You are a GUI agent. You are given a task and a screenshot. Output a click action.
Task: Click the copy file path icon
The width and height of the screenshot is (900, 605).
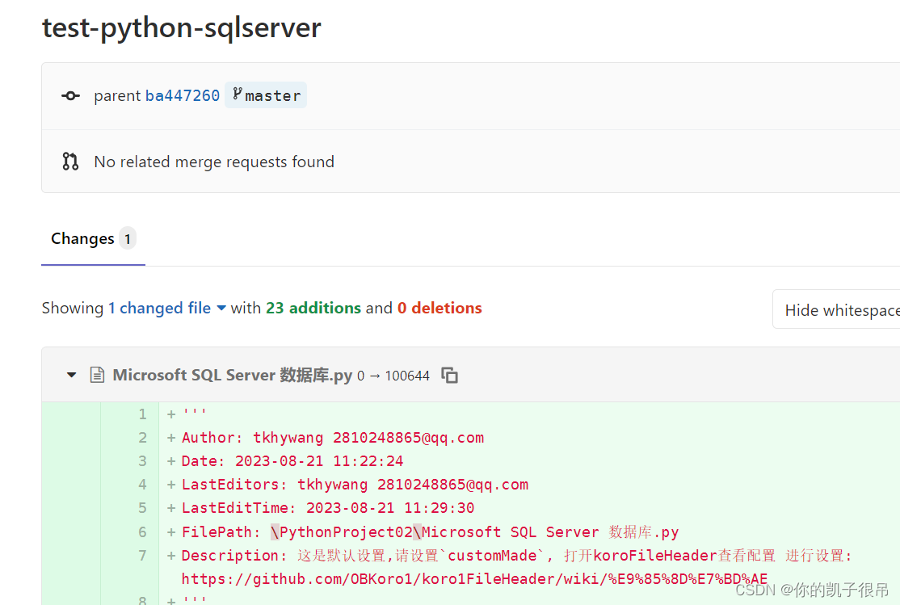449,375
